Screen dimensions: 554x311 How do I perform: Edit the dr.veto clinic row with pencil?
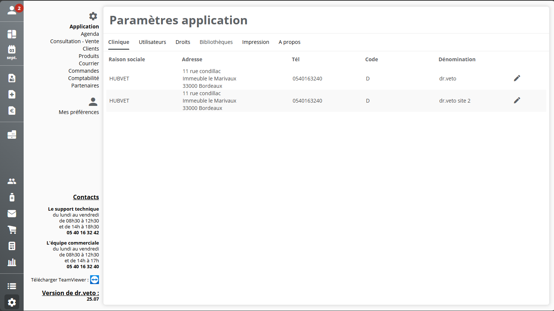click(517, 78)
